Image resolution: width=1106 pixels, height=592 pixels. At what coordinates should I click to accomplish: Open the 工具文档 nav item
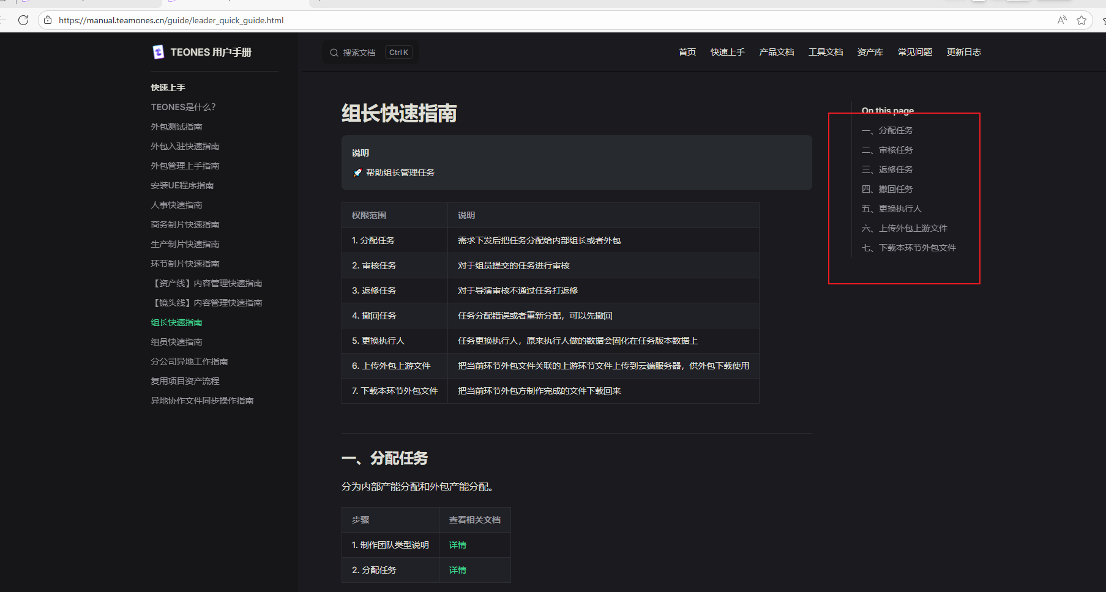click(x=826, y=52)
